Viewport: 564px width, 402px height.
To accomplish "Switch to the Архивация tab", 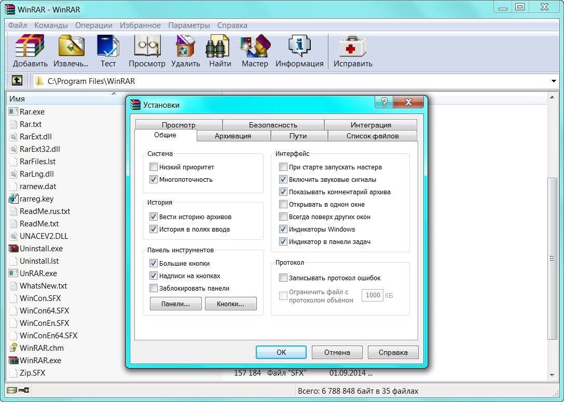I will [233, 136].
